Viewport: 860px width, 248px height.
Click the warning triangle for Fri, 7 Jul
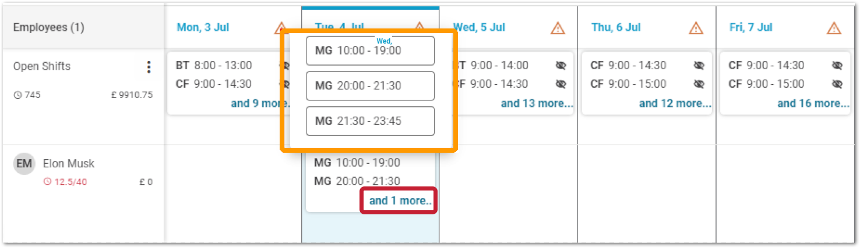point(834,28)
